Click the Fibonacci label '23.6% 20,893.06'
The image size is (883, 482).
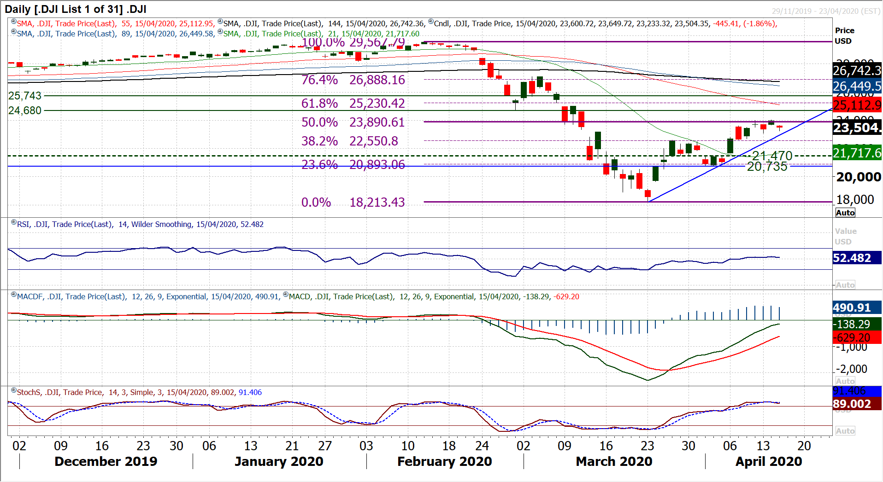353,164
